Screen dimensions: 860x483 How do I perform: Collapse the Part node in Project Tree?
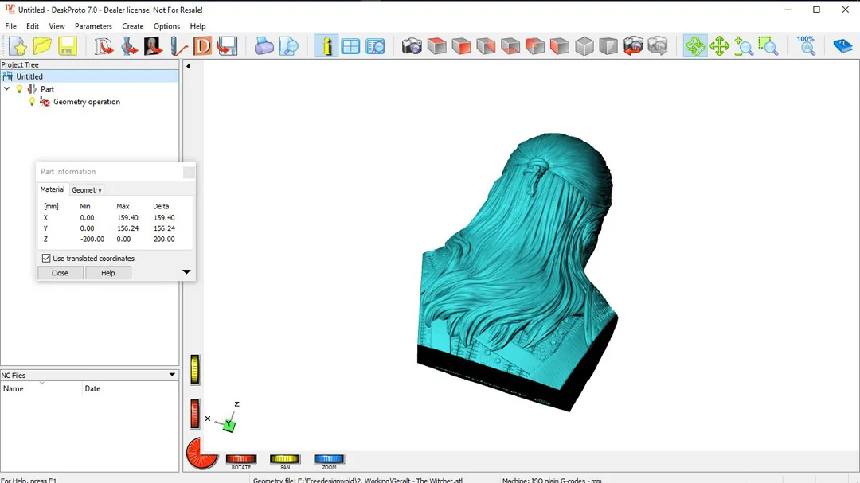click(x=6, y=89)
